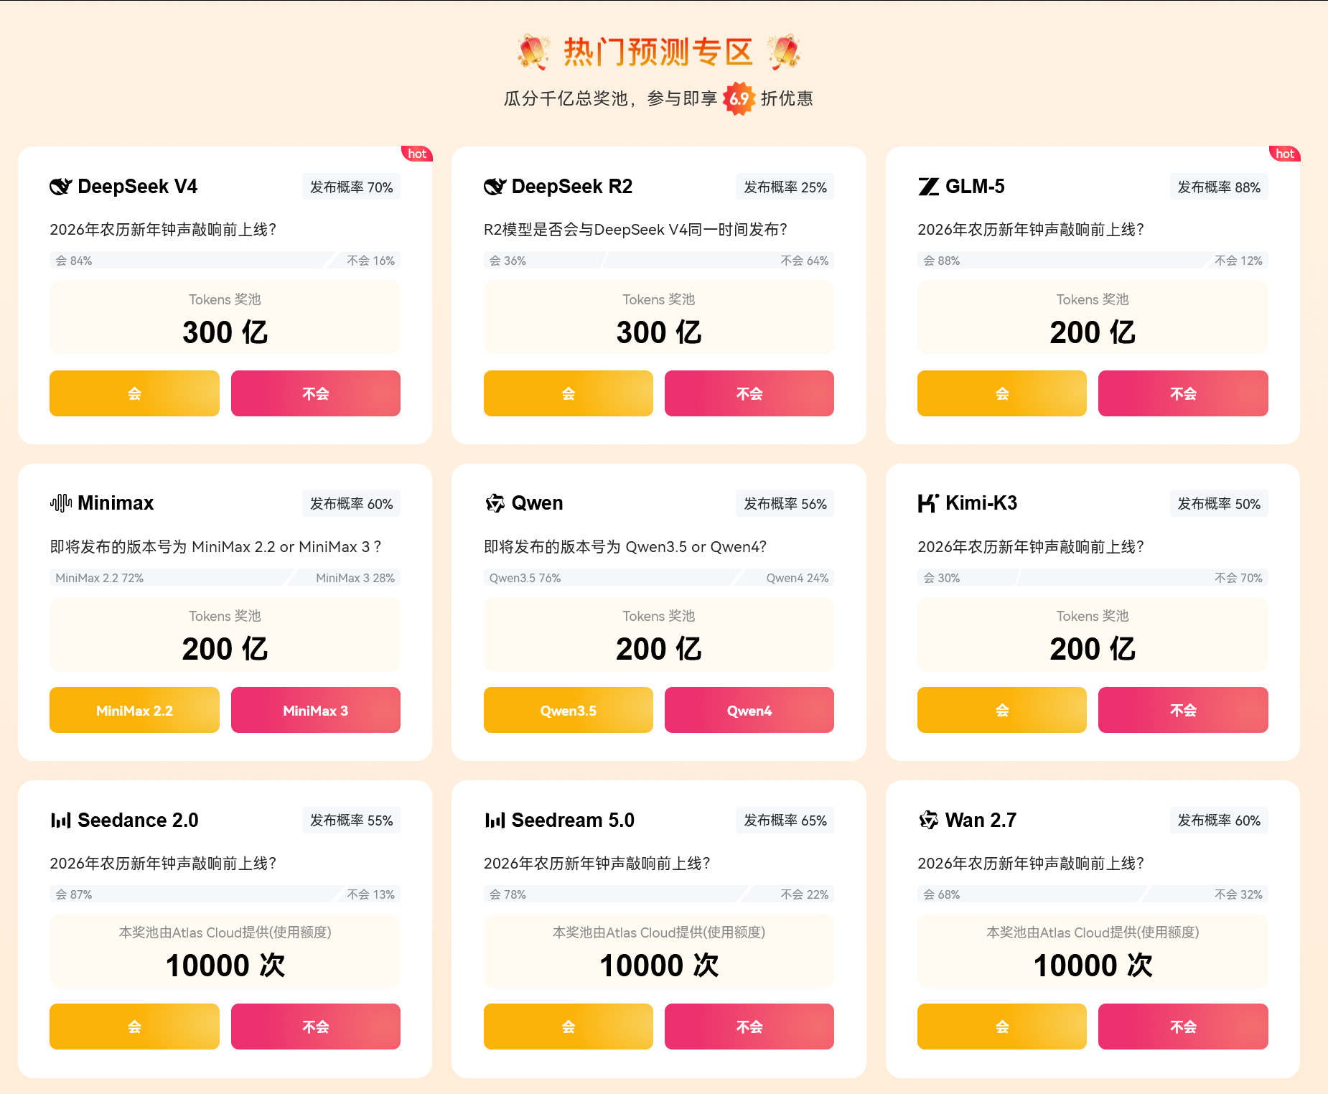Click 不会 on the Seedream 5.0 card
The width and height of the screenshot is (1328, 1094).
[749, 1027]
